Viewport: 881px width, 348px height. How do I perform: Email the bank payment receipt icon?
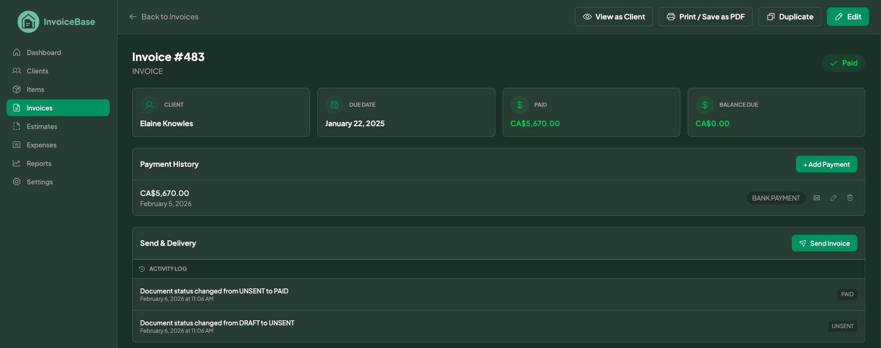tap(817, 198)
